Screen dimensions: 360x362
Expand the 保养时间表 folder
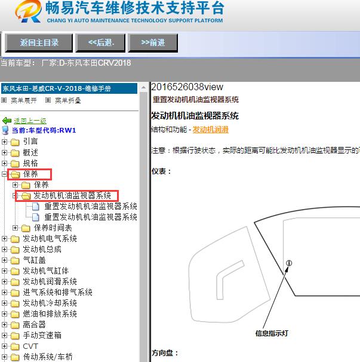(x=15, y=228)
